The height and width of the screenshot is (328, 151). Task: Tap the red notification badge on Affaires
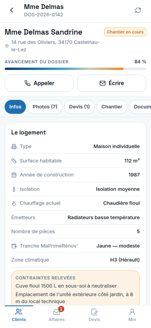[x=61, y=309]
